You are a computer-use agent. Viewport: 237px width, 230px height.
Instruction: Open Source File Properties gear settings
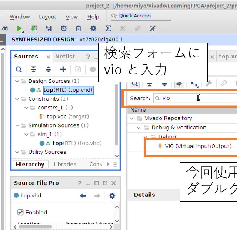pos(112,196)
